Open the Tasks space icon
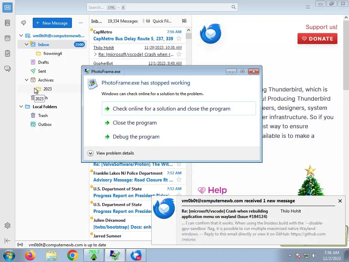 7,54
